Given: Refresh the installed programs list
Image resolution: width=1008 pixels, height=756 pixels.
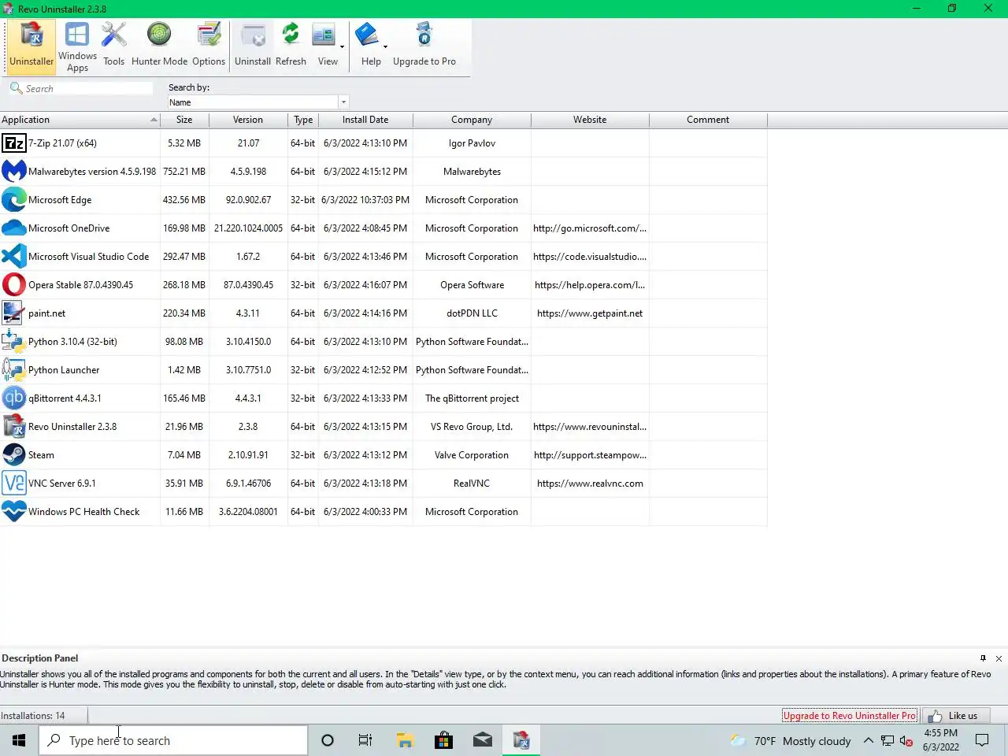Looking at the screenshot, I should click(x=291, y=46).
